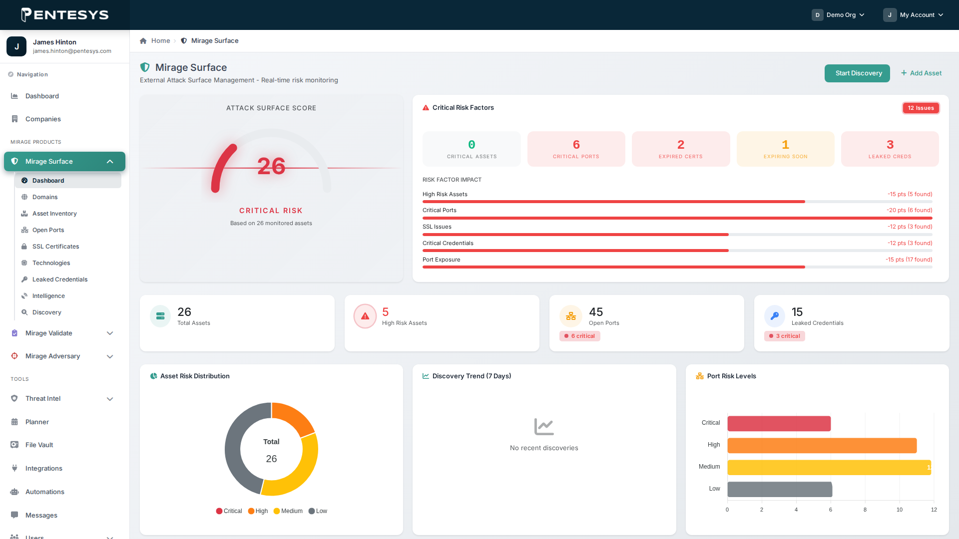
Task: Toggle Critical legend in Asset Risk Distribution
Action: [229, 511]
